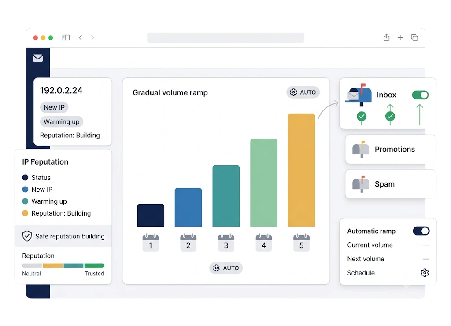
Task: Click the browser share icon
Action: click(x=387, y=38)
